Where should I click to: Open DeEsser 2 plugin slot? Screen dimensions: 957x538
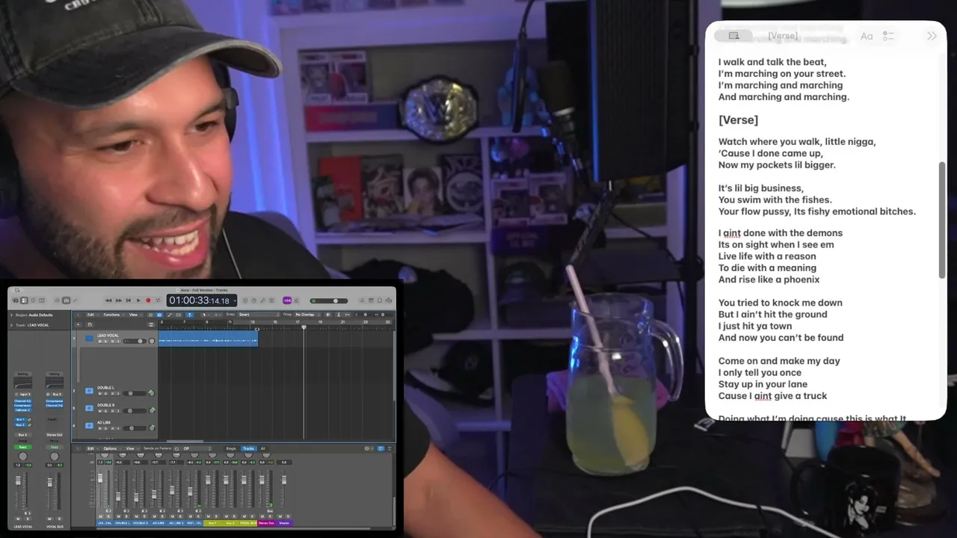pos(22,409)
